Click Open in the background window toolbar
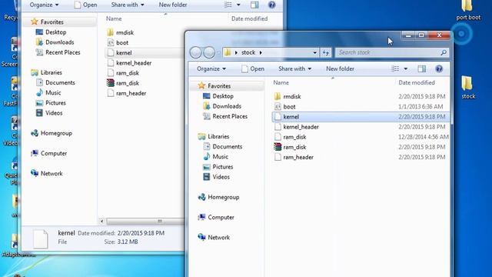 click(85, 5)
